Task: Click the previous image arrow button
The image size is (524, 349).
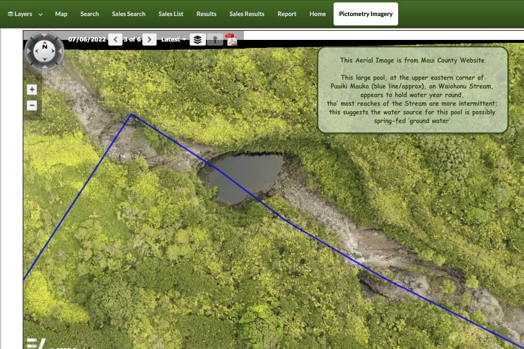Action: 115,39
